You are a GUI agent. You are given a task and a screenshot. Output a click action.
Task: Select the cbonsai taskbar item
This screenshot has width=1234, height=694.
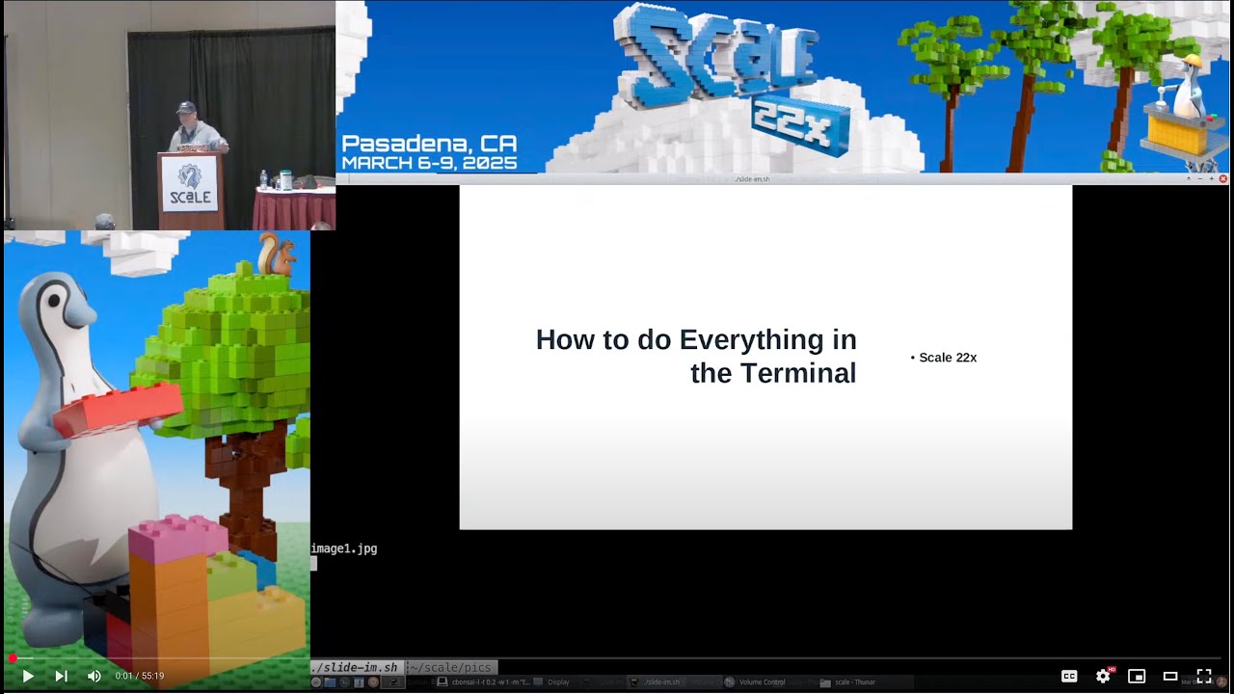(484, 681)
